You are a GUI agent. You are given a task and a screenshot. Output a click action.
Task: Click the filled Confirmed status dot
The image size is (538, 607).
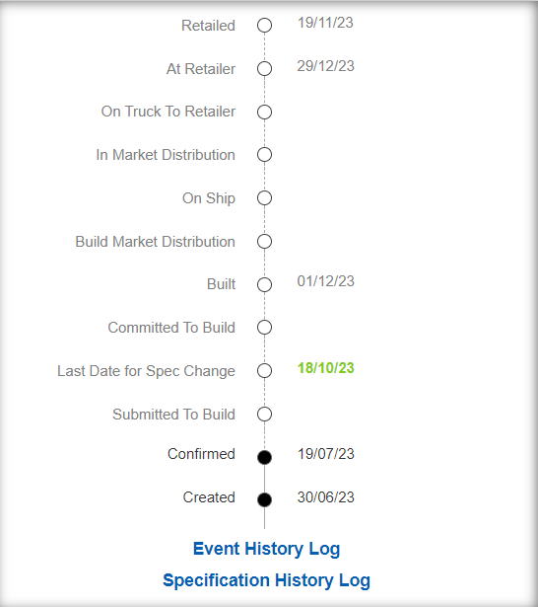pos(264,457)
